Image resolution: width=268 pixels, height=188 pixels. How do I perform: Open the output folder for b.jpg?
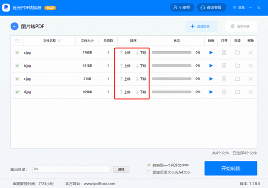[x=237, y=65]
